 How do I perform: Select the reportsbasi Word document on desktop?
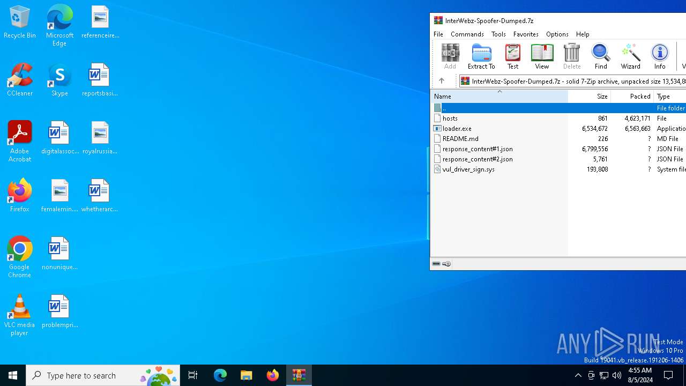[100, 80]
